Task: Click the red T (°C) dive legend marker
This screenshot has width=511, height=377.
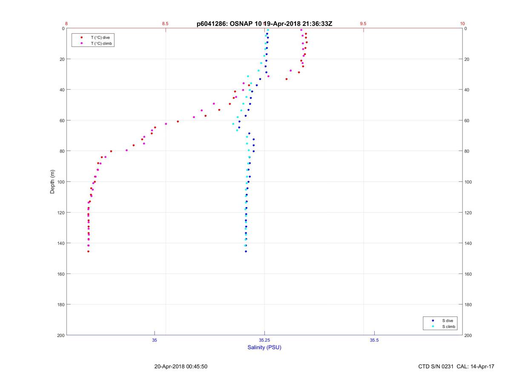Action: [x=82, y=37]
